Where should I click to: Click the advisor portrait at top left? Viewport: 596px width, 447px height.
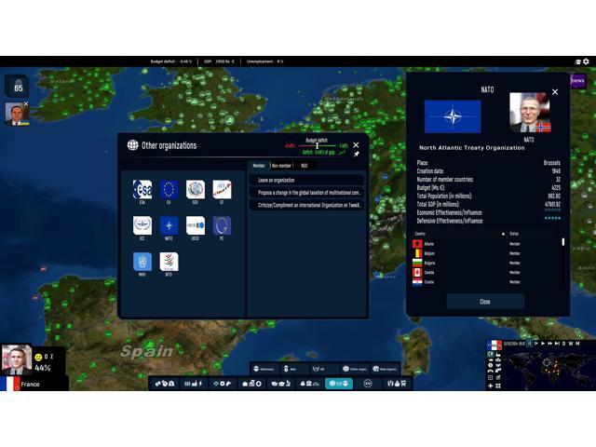(16, 114)
